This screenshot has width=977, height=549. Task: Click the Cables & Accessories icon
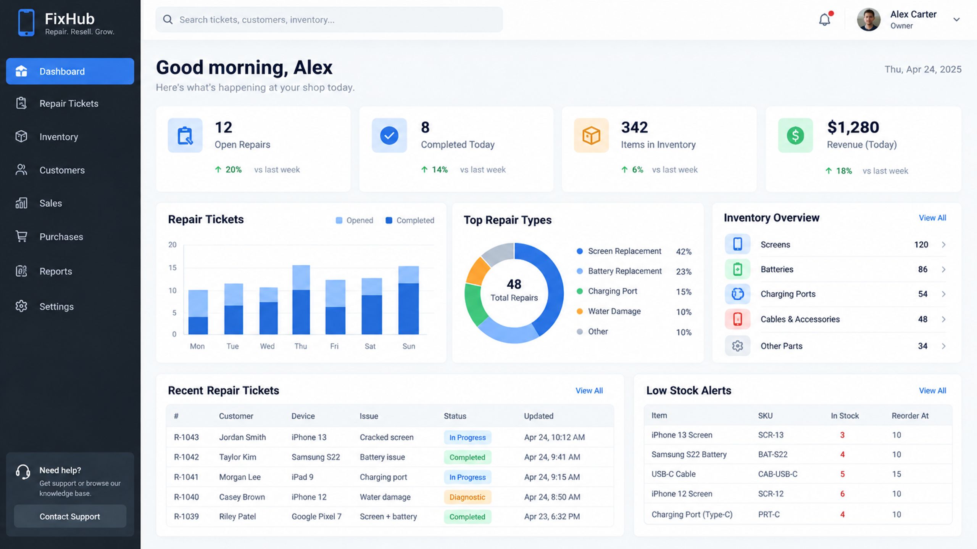coord(737,319)
